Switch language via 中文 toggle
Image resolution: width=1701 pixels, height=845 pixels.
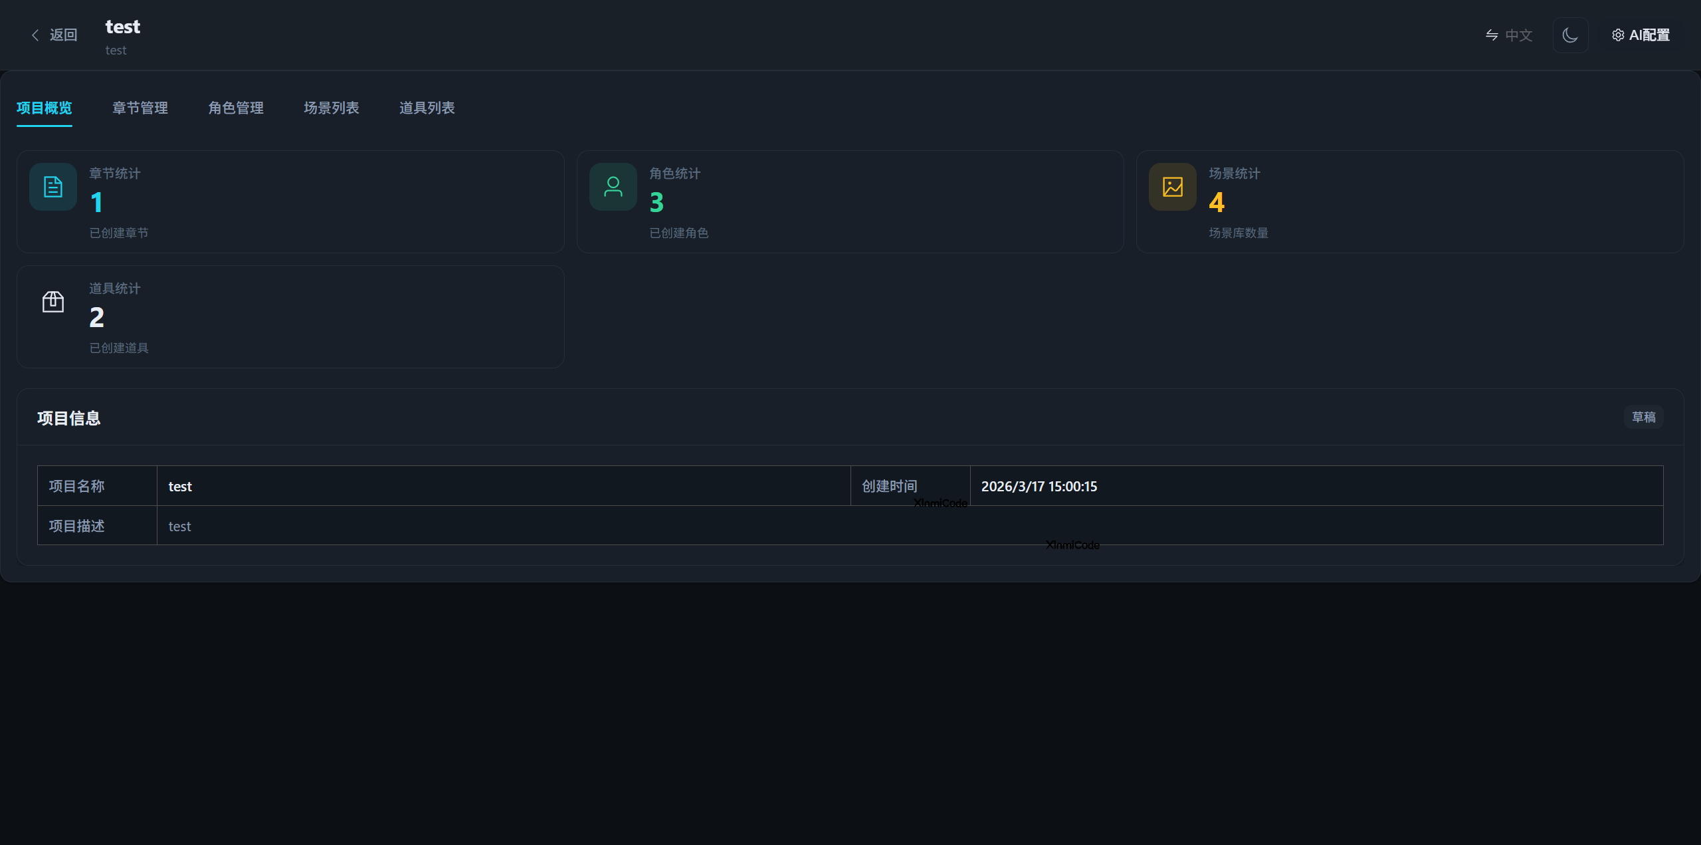[x=1518, y=35]
